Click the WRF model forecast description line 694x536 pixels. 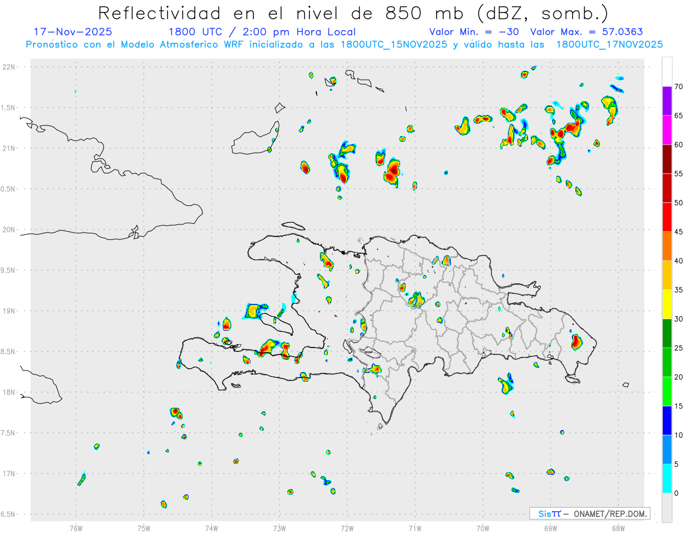click(344, 44)
